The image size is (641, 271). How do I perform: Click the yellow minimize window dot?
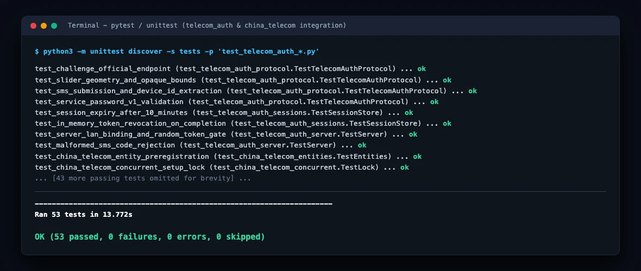[44, 25]
